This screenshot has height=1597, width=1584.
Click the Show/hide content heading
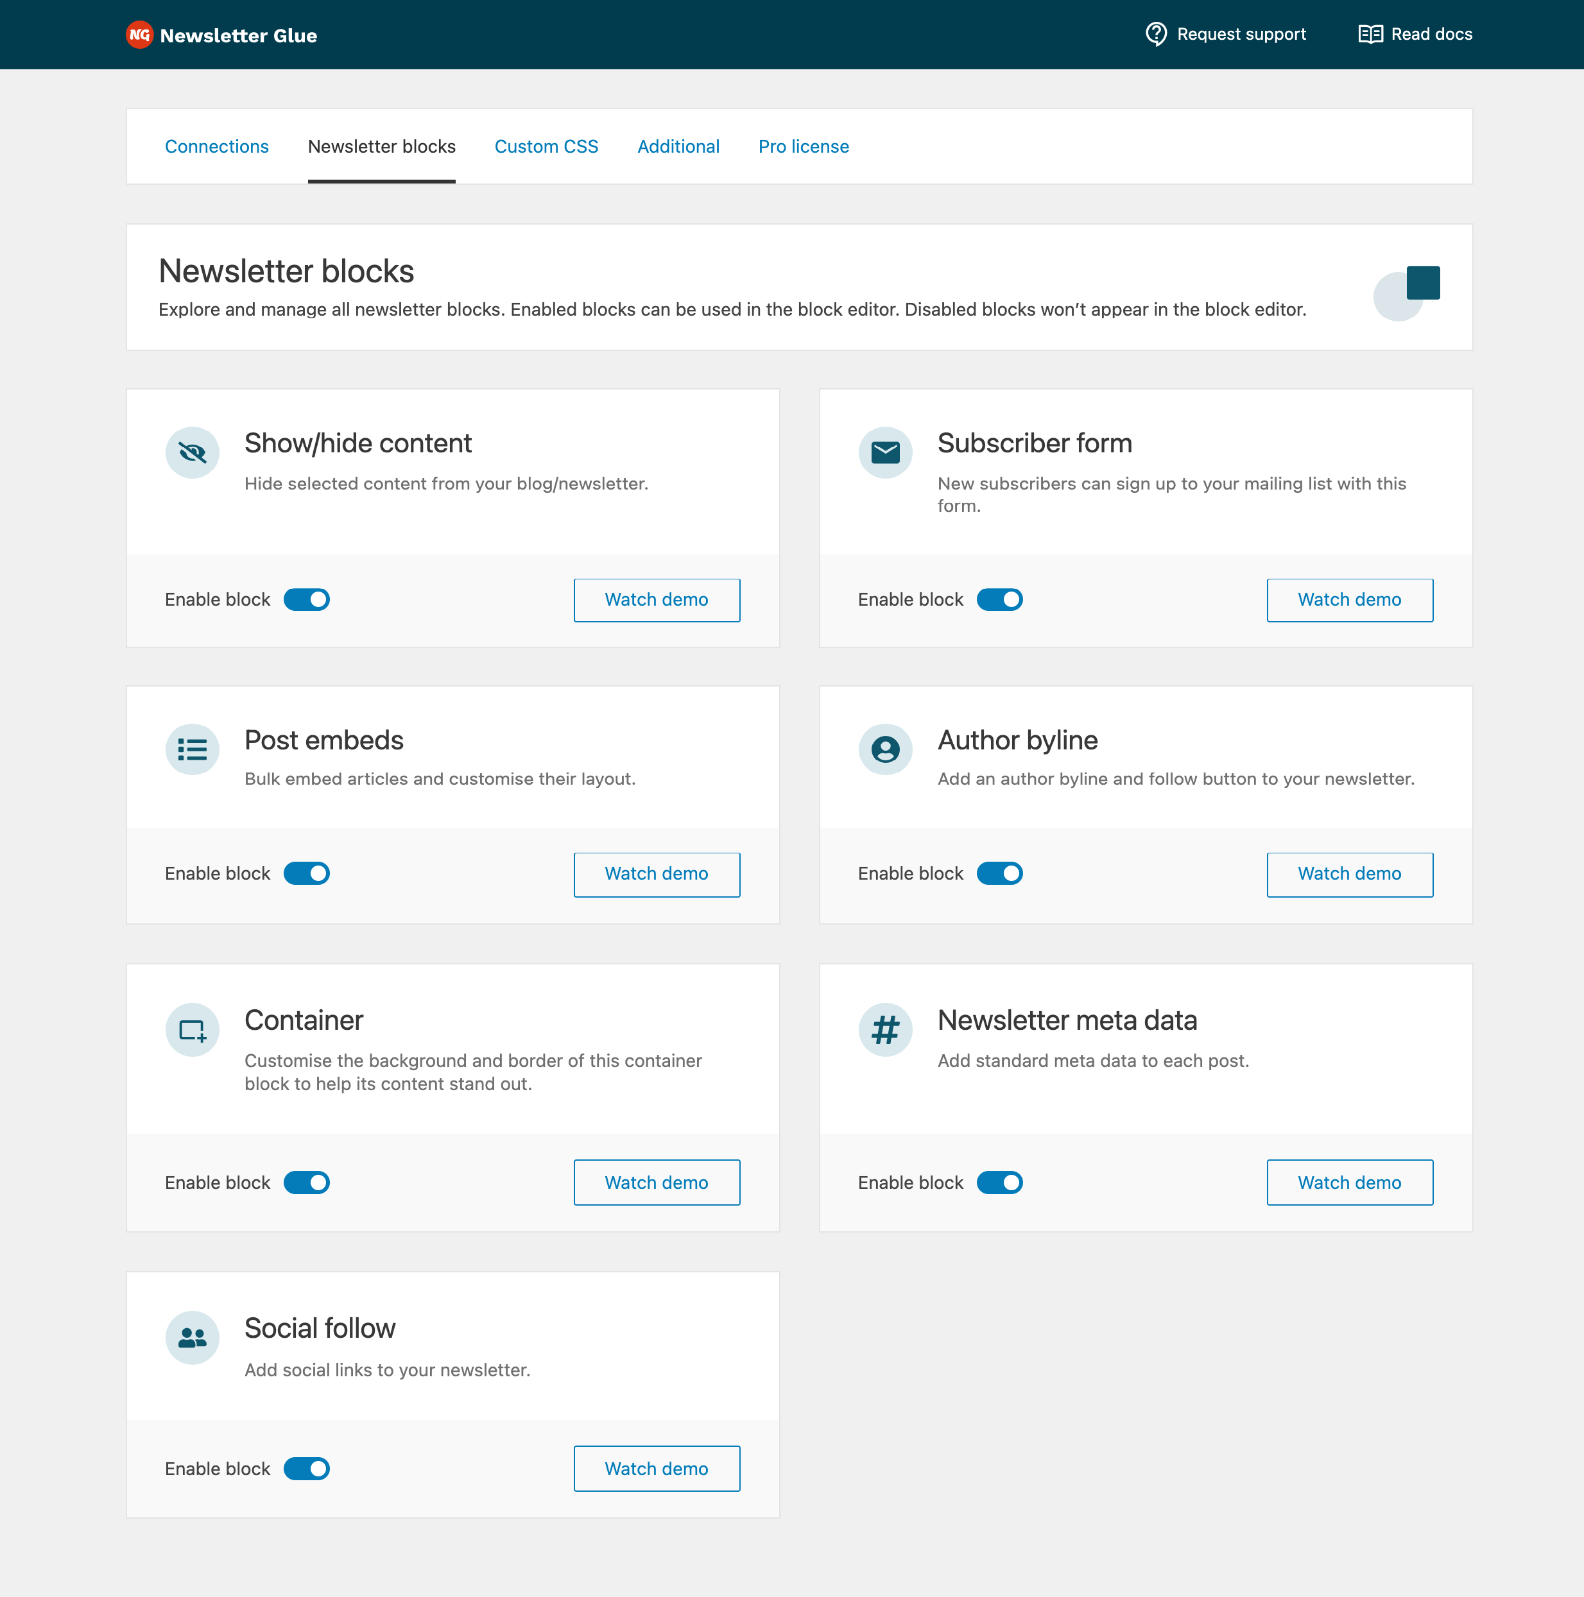click(358, 443)
